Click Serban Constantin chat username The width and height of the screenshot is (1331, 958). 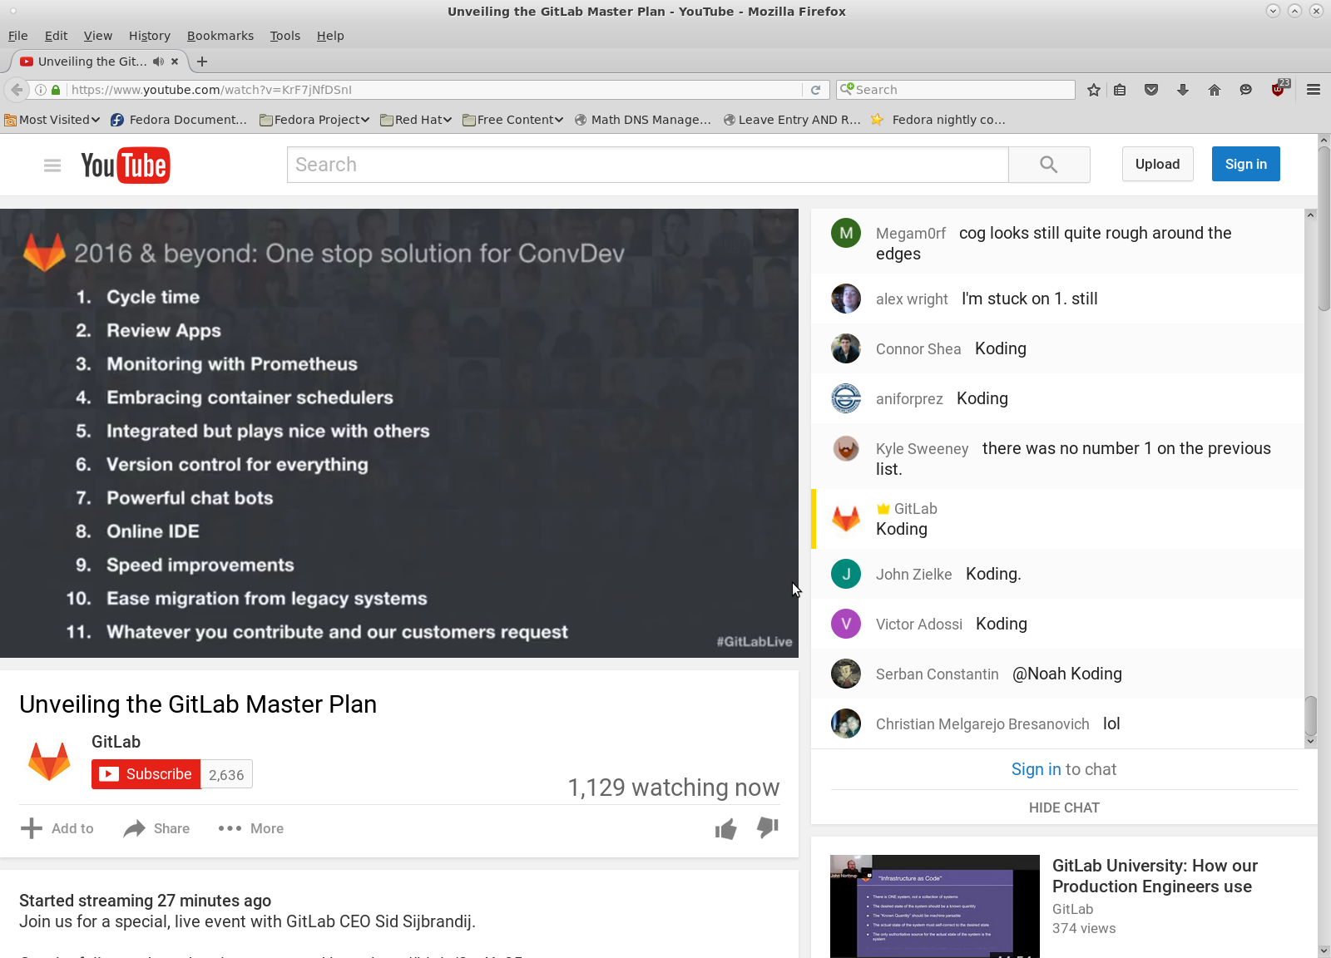click(938, 674)
